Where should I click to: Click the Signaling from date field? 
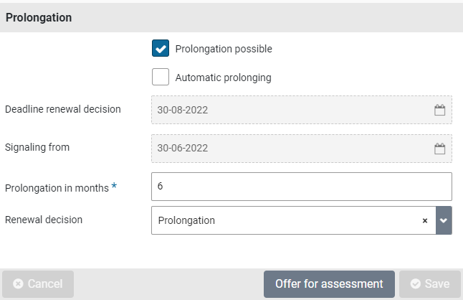tap(290, 149)
